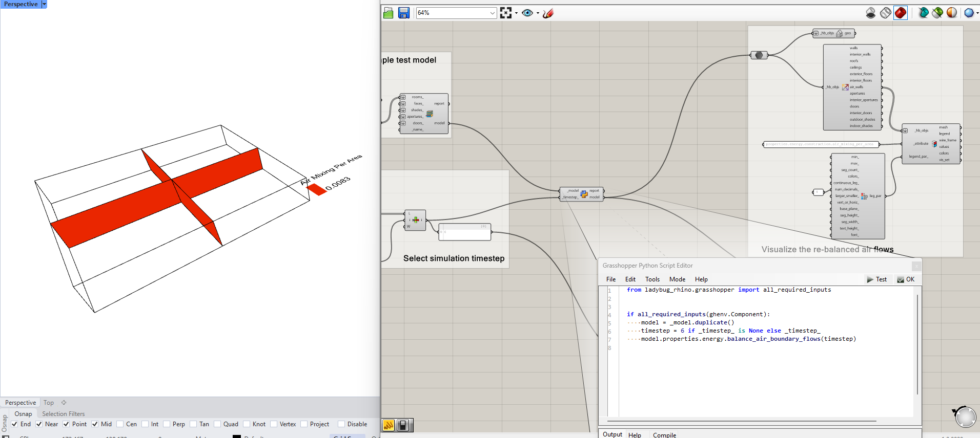Image resolution: width=980 pixels, height=438 pixels.
Task: Click the green Open file folder icon
Action: pyautogui.click(x=388, y=13)
